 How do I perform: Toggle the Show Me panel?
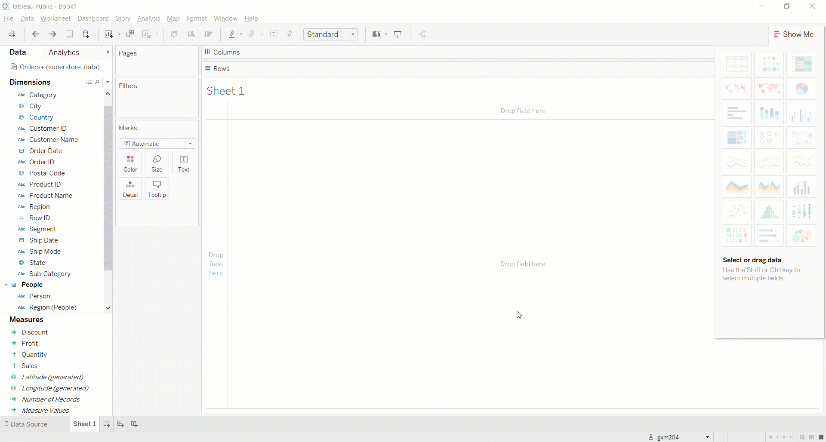pos(794,34)
